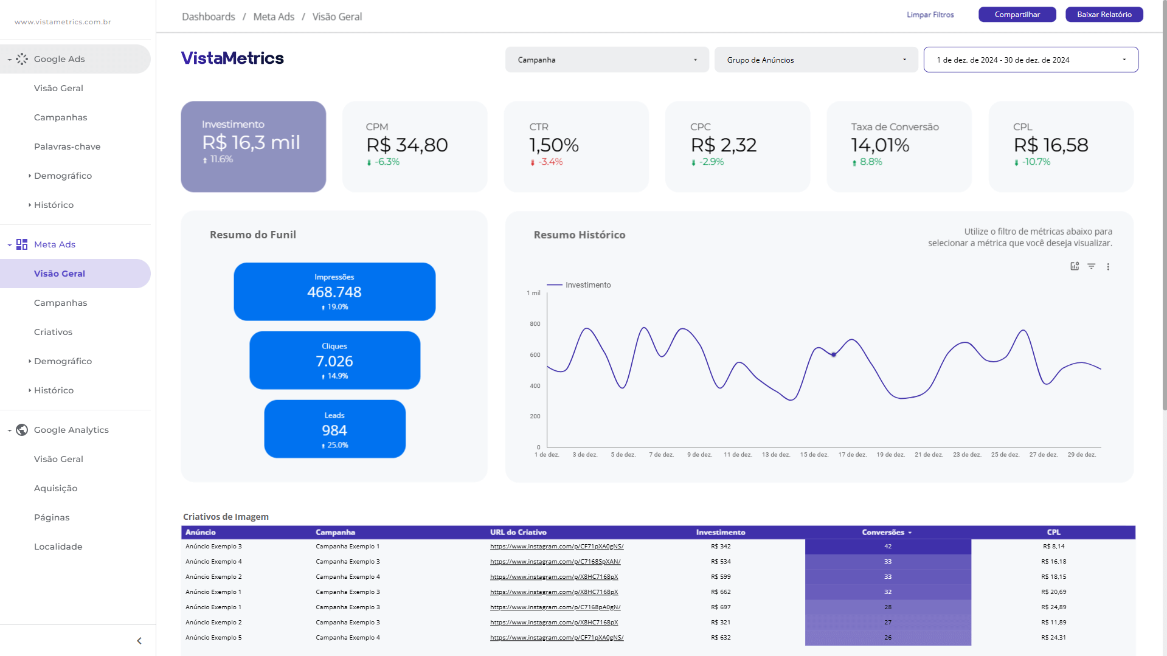Screen dimensions: 1167x656
Task: Click the Leads funnel block
Action: pyautogui.click(x=334, y=429)
